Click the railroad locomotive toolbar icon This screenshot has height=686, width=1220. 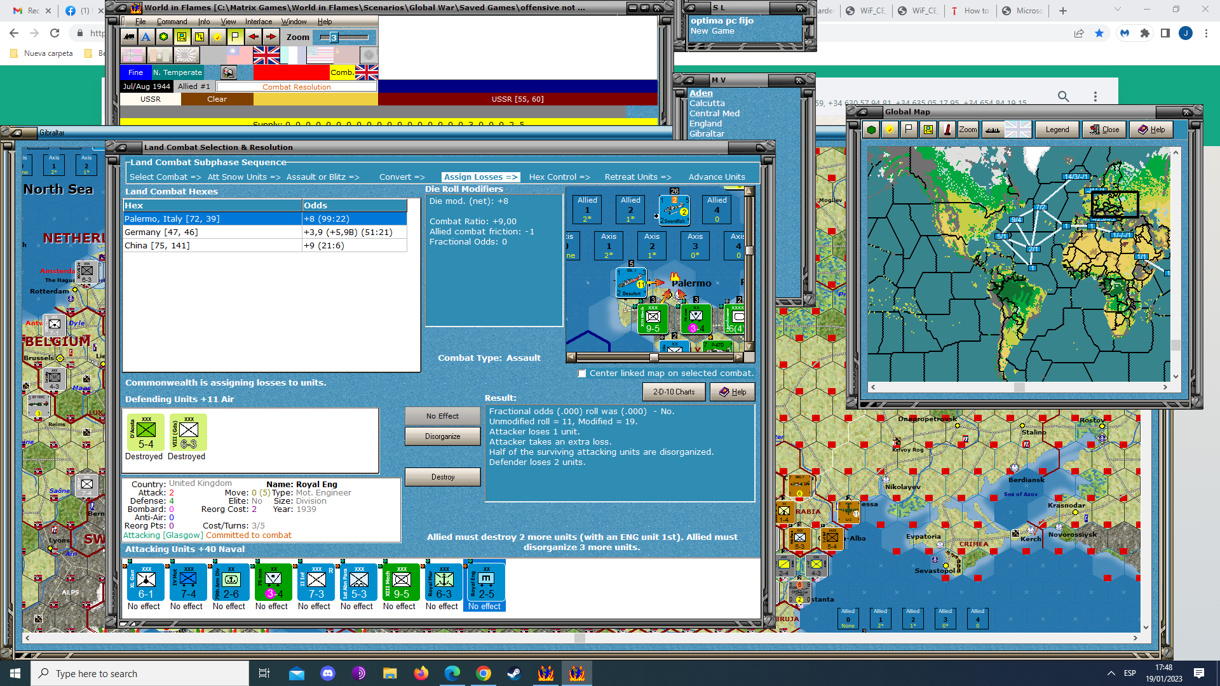(x=129, y=37)
